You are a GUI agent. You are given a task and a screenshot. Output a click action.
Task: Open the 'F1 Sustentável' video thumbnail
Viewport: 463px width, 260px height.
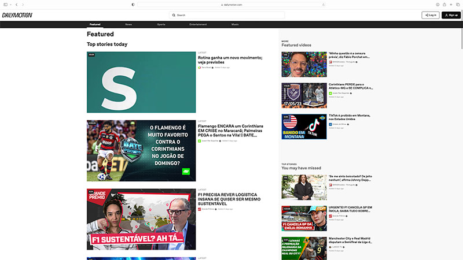[141, 220]
